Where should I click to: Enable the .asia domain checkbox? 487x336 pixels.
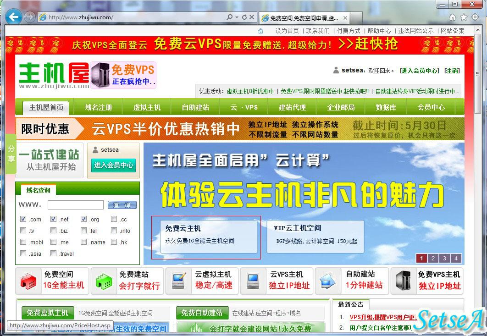(23, 253)
